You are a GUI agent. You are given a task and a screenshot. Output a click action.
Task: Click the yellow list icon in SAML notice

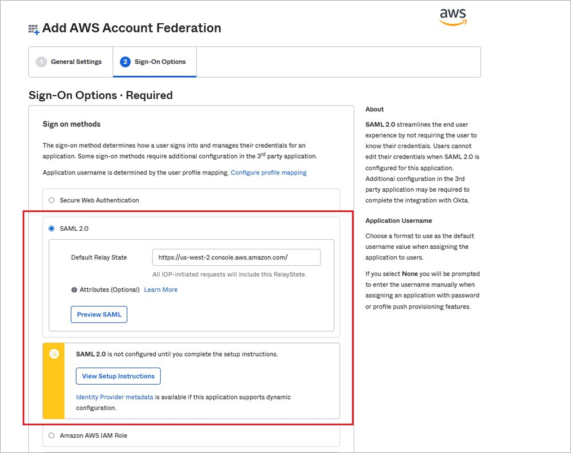coord(54,354)
